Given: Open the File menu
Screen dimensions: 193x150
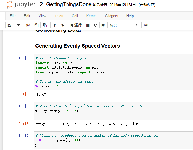Looking at the screenshot, I should coord(12,16).
